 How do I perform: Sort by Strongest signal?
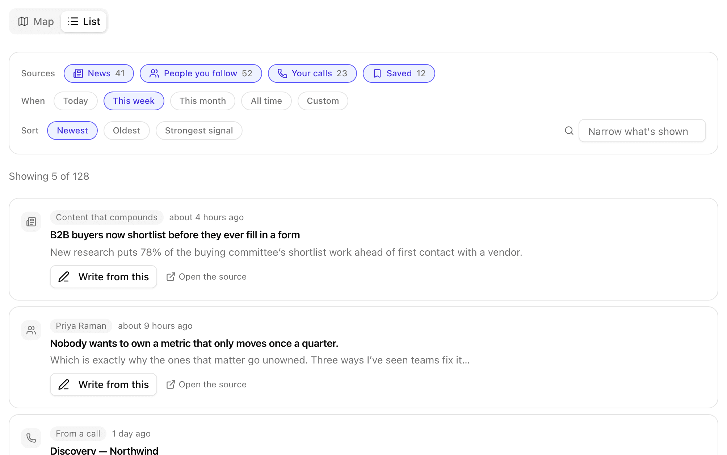click(x=199, y=131)
